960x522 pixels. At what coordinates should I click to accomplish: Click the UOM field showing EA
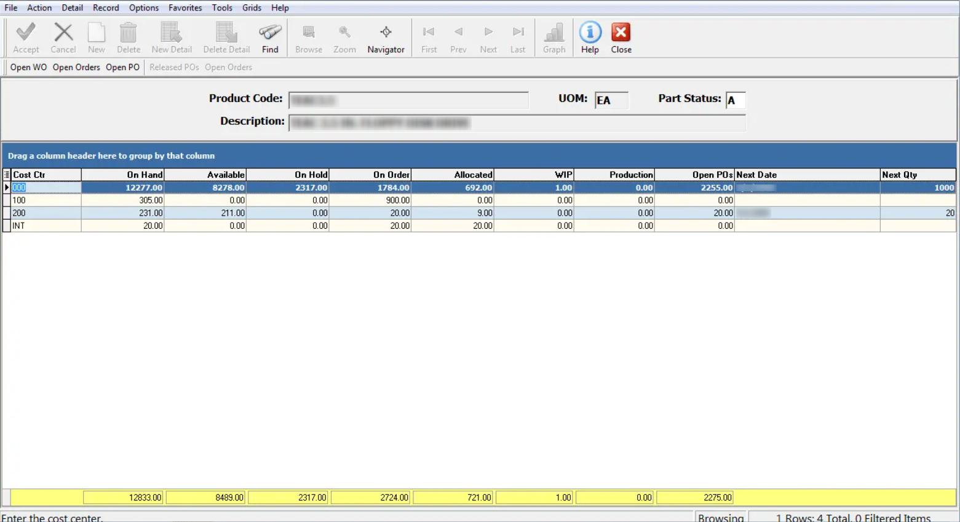[611, 100]
